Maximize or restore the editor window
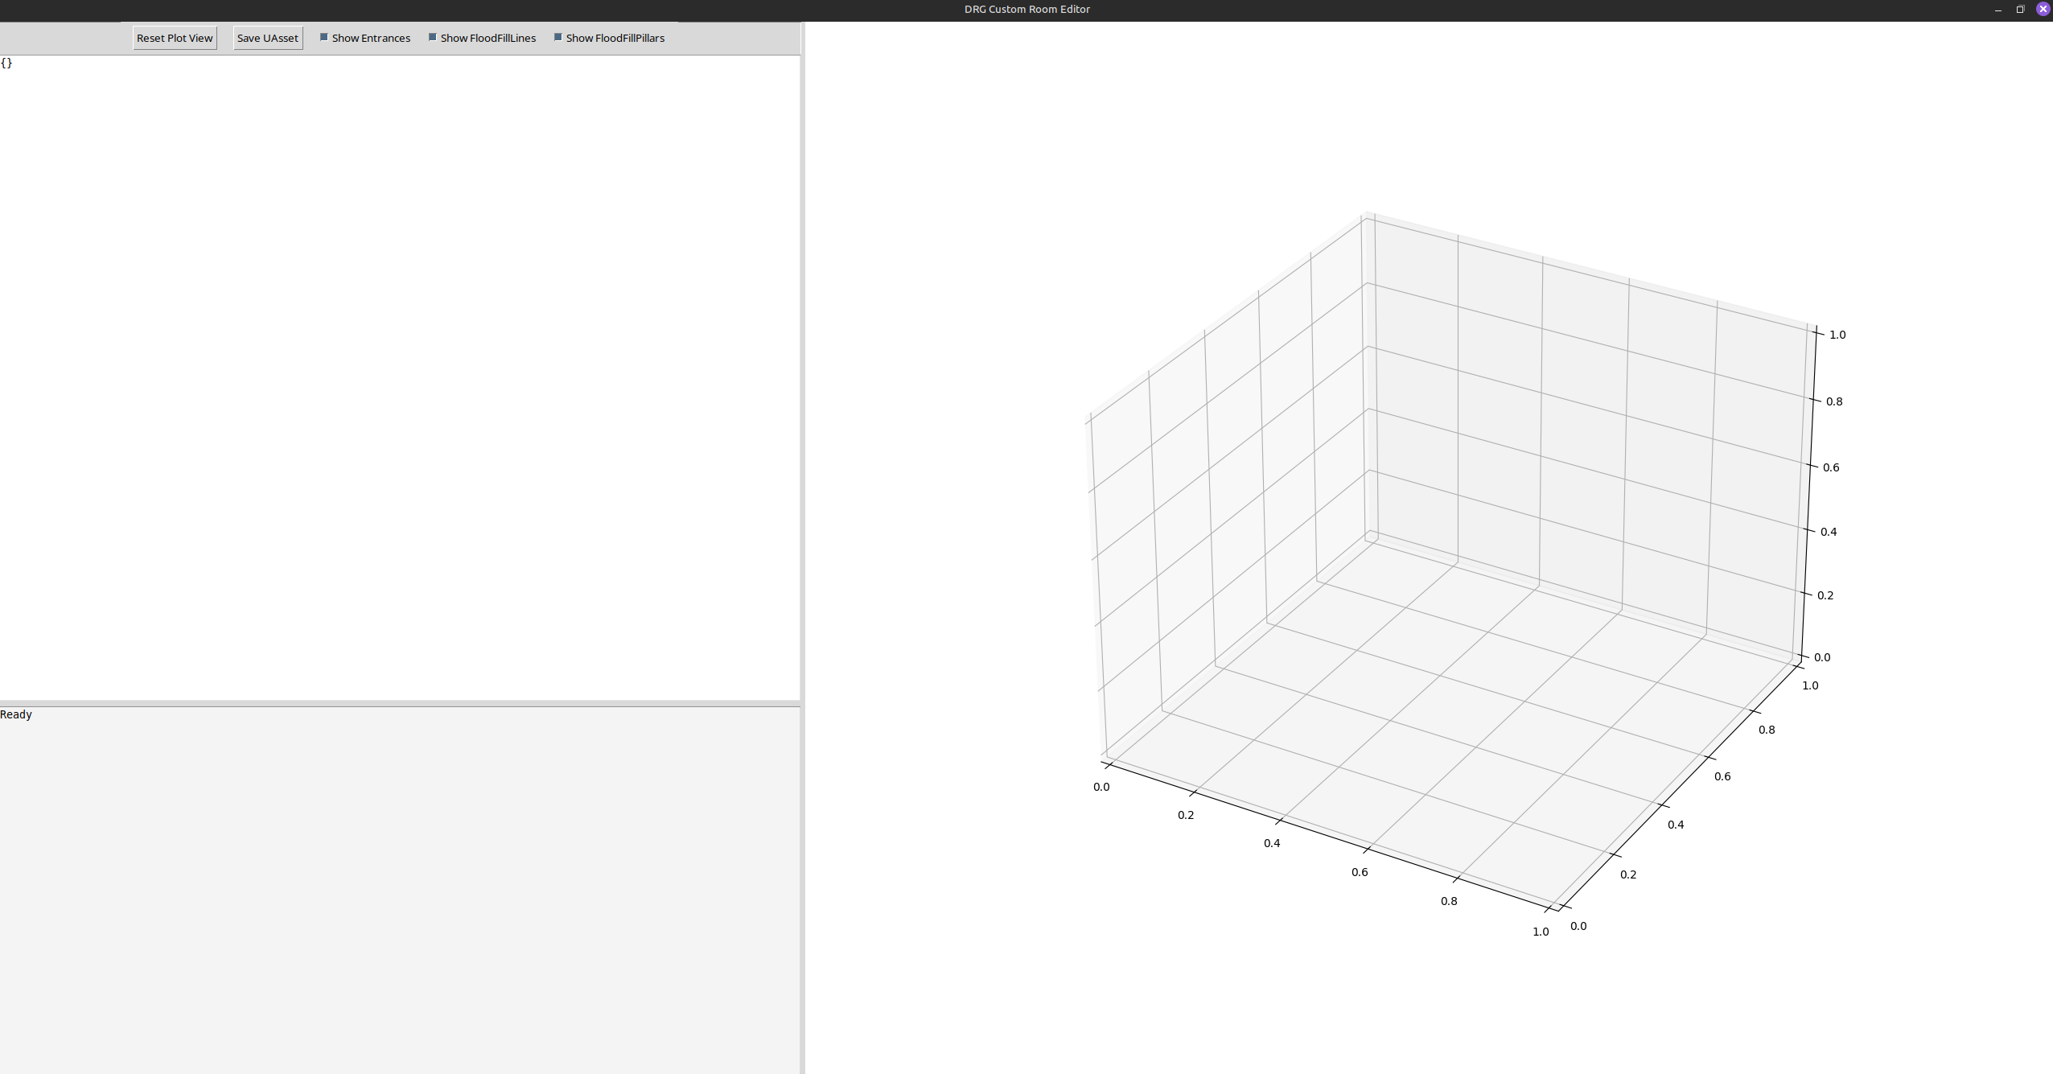The height and width of the screenshot is (1074, 2053). pos(2020,10)
